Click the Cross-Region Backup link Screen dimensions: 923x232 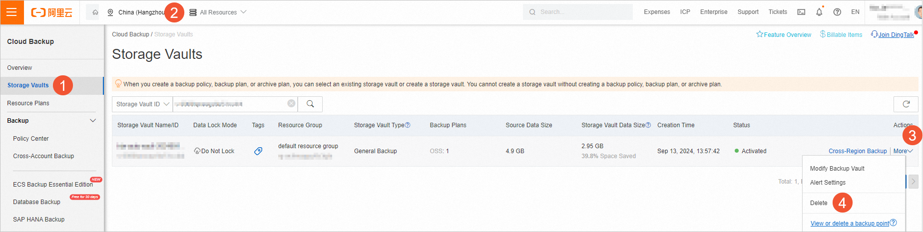pyautogui.click(x=858, y=151)
